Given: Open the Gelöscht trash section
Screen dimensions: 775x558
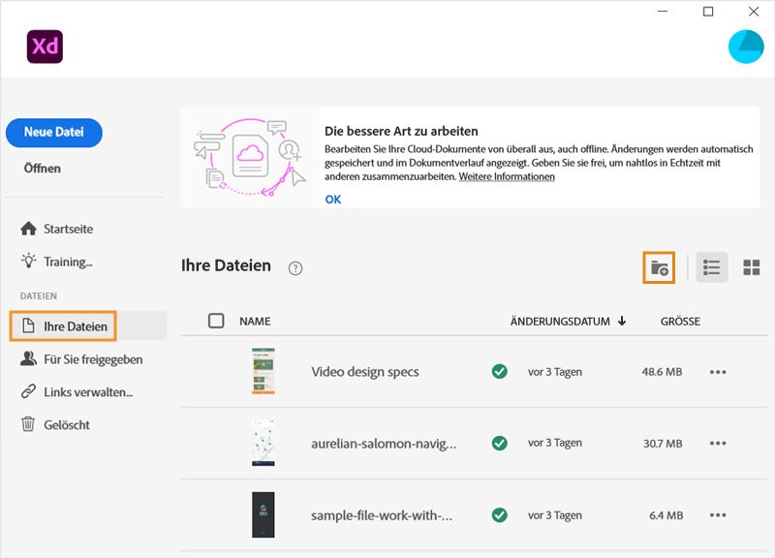Looking at the screenshot, I should pyautogui.click(x=66, y=424).
